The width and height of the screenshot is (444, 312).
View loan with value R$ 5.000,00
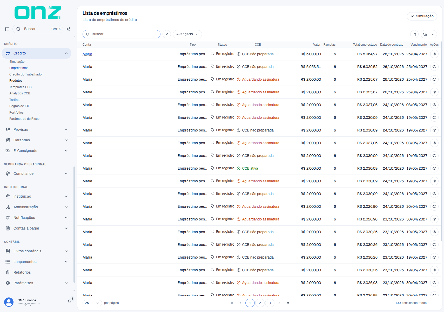(434, 54)
